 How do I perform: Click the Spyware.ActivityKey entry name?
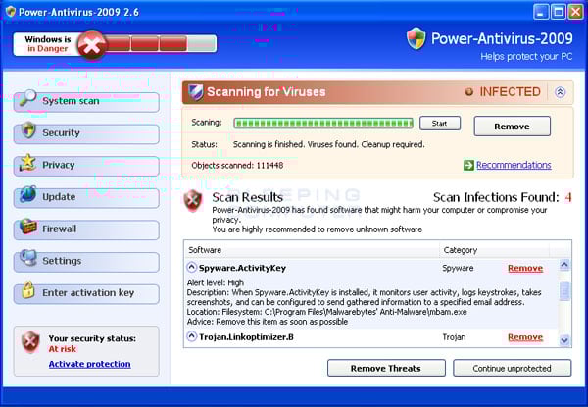click(242, 268)
